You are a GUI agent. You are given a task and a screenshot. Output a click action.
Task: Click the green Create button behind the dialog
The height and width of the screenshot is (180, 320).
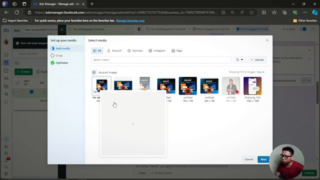coord(23,72)
